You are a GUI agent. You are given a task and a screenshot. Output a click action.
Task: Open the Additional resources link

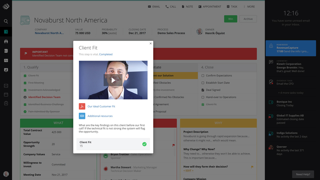(x=100, y=116)
